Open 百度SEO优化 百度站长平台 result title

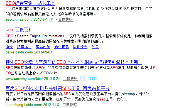click(x=57, y=89)
